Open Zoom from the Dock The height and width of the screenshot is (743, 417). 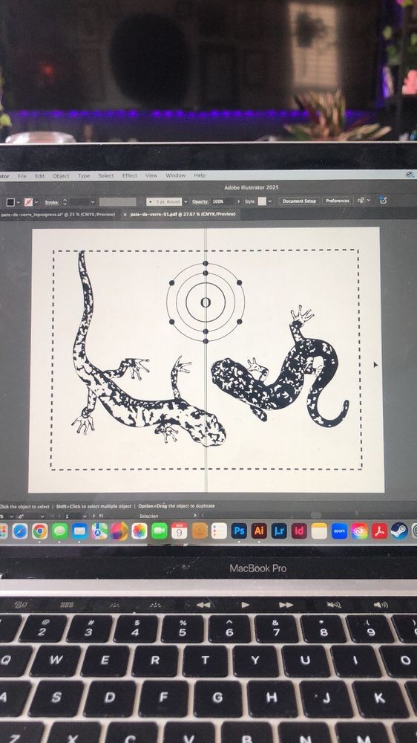tap(339, 531)
